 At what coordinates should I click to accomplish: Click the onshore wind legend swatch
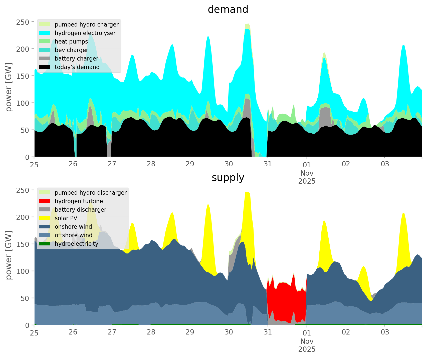pyautogui.click(x=45, y=227)
